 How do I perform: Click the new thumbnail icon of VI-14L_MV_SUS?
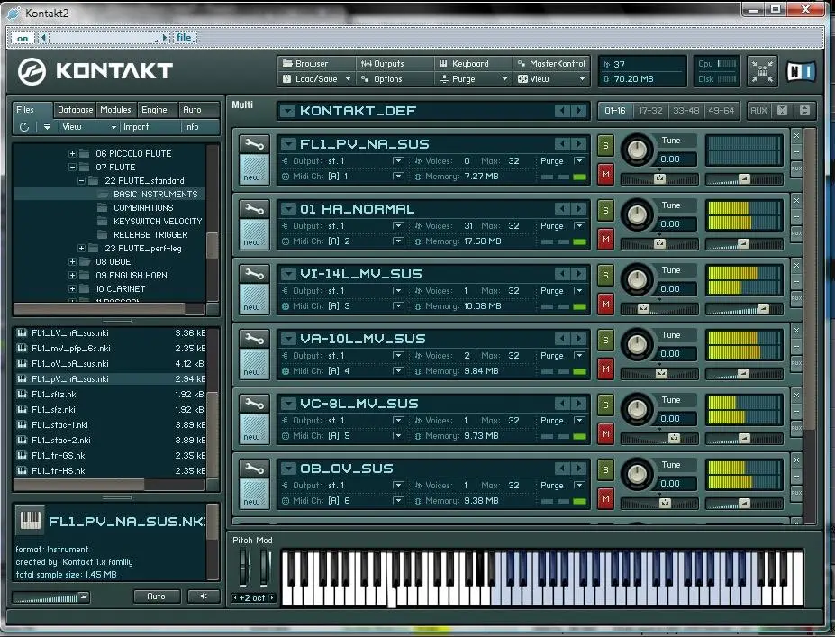254,299
